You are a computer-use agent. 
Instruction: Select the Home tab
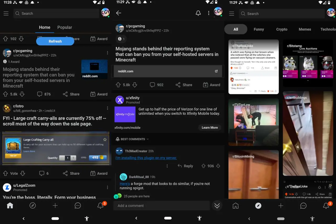(45, 27)
